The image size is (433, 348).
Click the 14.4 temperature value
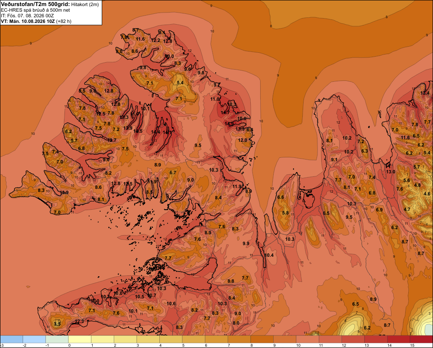click(x=155, y=132)
